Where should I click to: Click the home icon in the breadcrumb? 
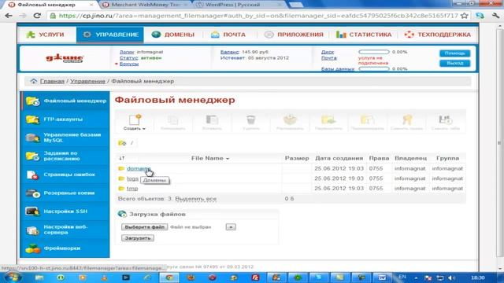pos(33,81)
